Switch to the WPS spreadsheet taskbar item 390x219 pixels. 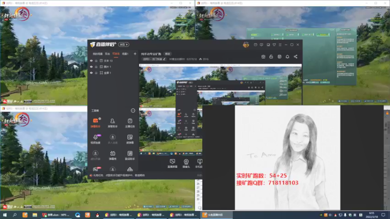click(x=56, y=215)
